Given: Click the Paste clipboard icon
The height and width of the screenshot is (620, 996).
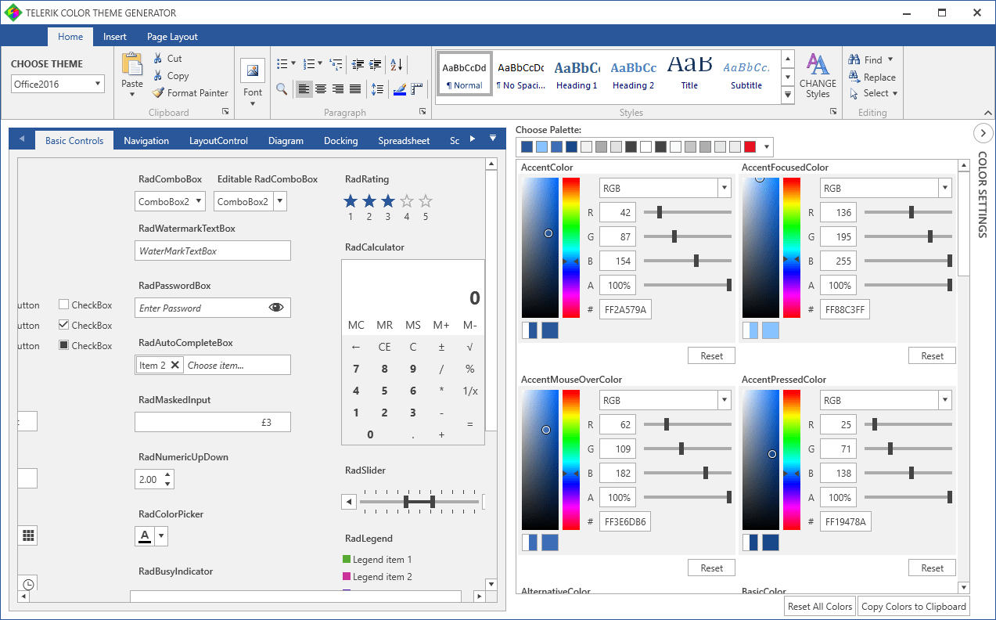Looking at the screenshot, I should pos(132,64).
